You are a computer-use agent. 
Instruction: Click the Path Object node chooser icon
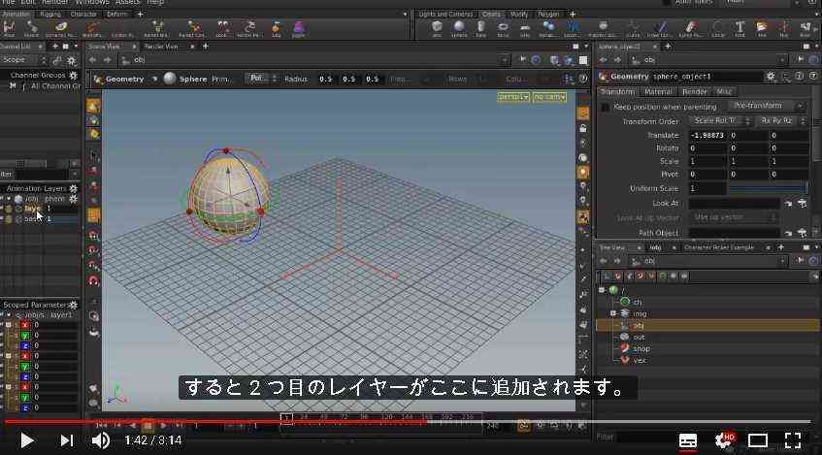coord(802,233)
